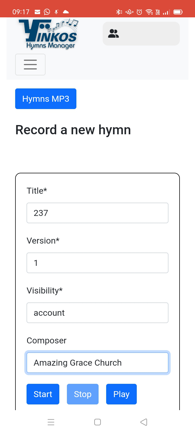Screen dimensions: 195x434
Task: Open the Hymns MP3 page
Action: coord(46,99)
